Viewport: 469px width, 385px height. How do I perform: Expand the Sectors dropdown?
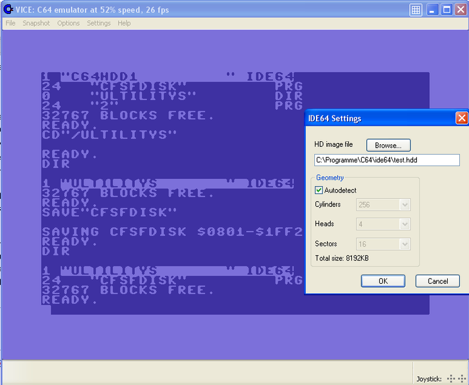pyautogui.click(x=405, y=244)
